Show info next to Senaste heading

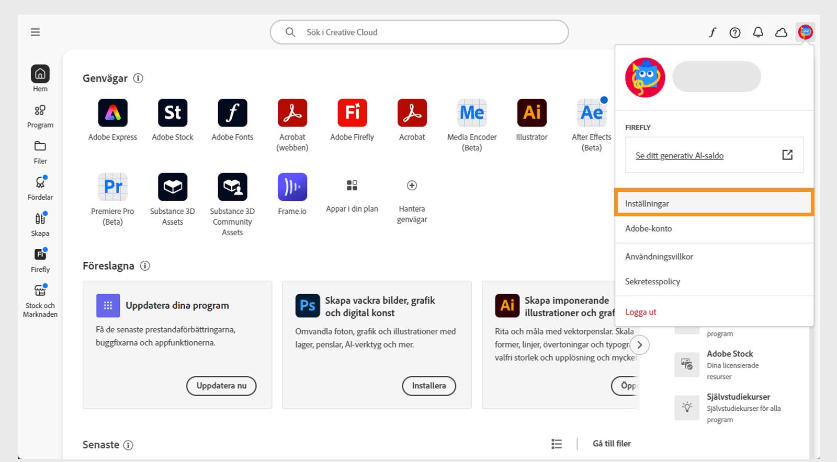point(128,445)
